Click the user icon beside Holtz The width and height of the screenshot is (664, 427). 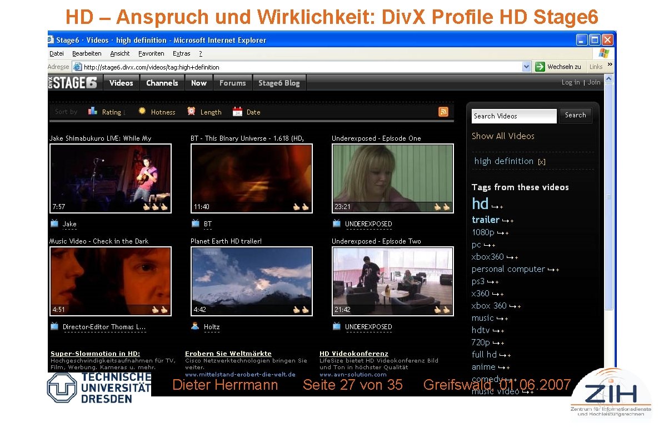tap(195, 326)
